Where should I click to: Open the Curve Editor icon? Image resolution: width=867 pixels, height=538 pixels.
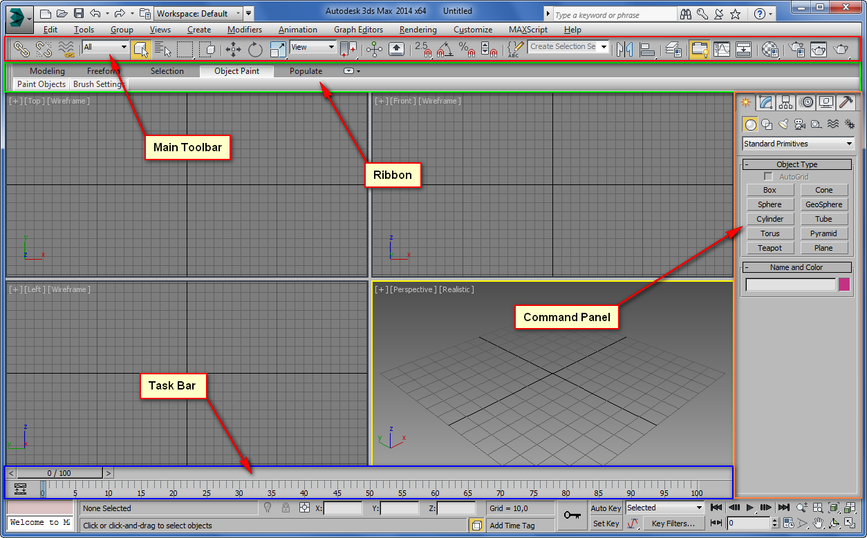pos(722,49)
